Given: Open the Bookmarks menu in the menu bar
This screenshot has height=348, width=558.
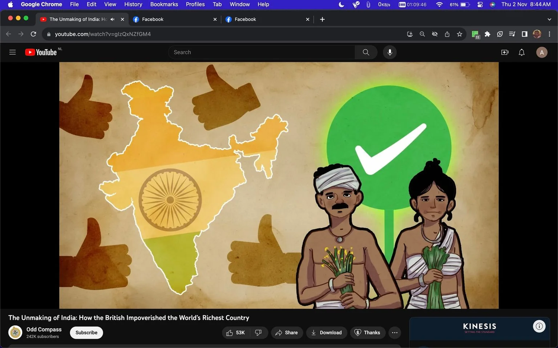Looking at the screenshot, I should (x=164, y=4).
